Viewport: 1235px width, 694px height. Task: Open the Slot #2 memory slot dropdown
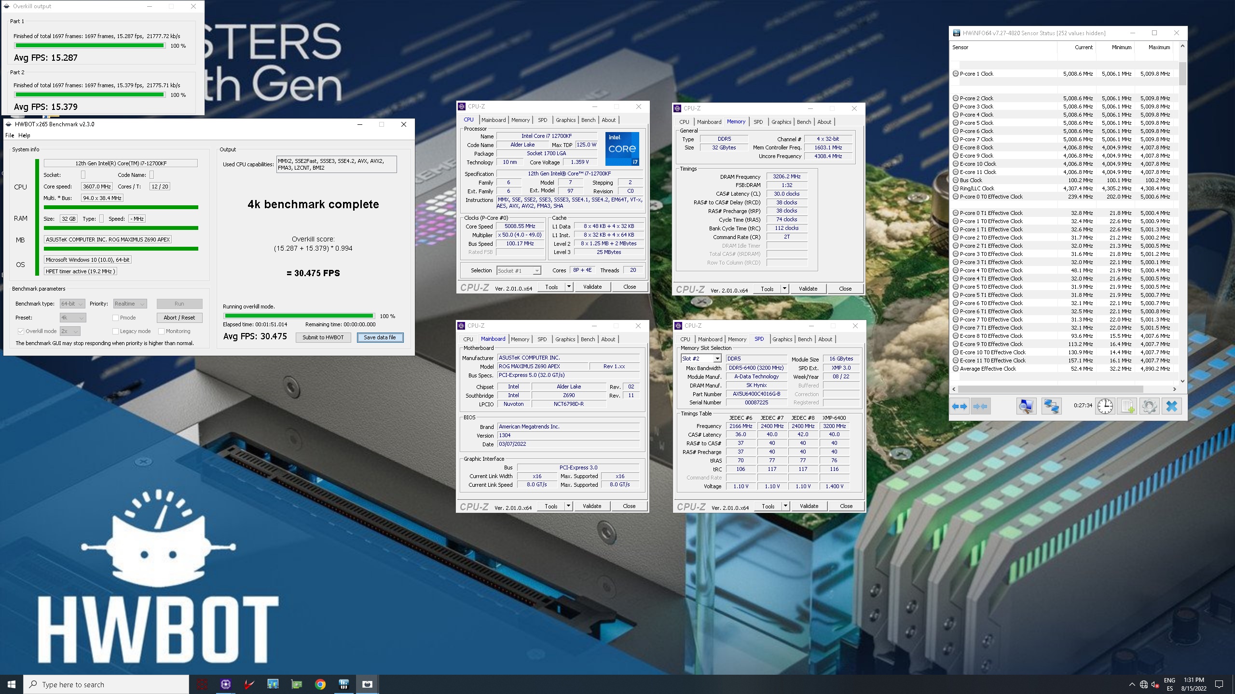[x=701, y=359]
